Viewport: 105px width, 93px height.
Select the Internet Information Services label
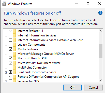click(37, 35)
